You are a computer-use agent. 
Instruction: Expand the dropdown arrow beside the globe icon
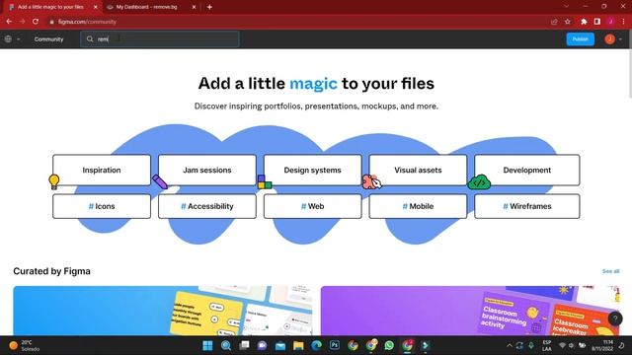[19, 39]
